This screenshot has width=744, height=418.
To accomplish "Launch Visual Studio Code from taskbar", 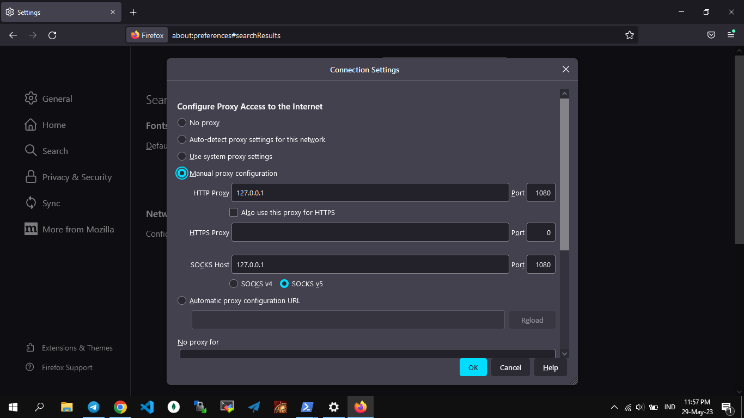I will (x=147, y=407).
